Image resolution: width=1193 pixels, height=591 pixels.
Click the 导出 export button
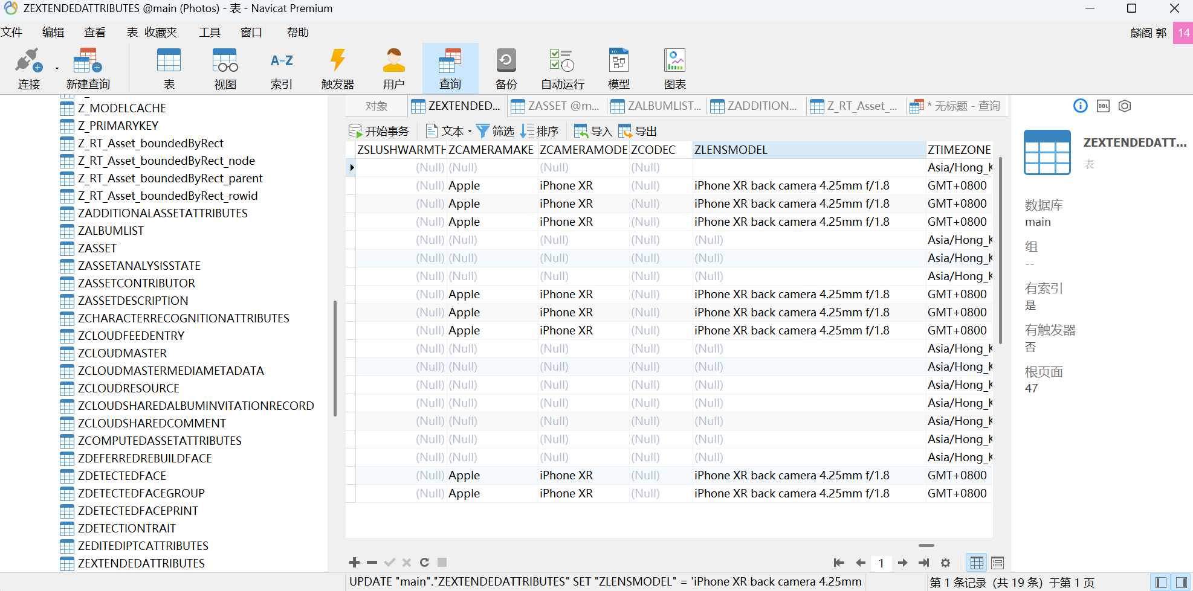tap(638, 132)
